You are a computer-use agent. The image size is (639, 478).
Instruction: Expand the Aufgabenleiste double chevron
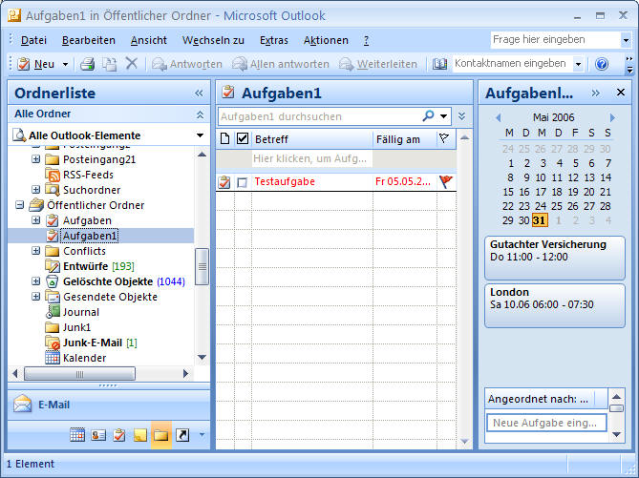595,94
